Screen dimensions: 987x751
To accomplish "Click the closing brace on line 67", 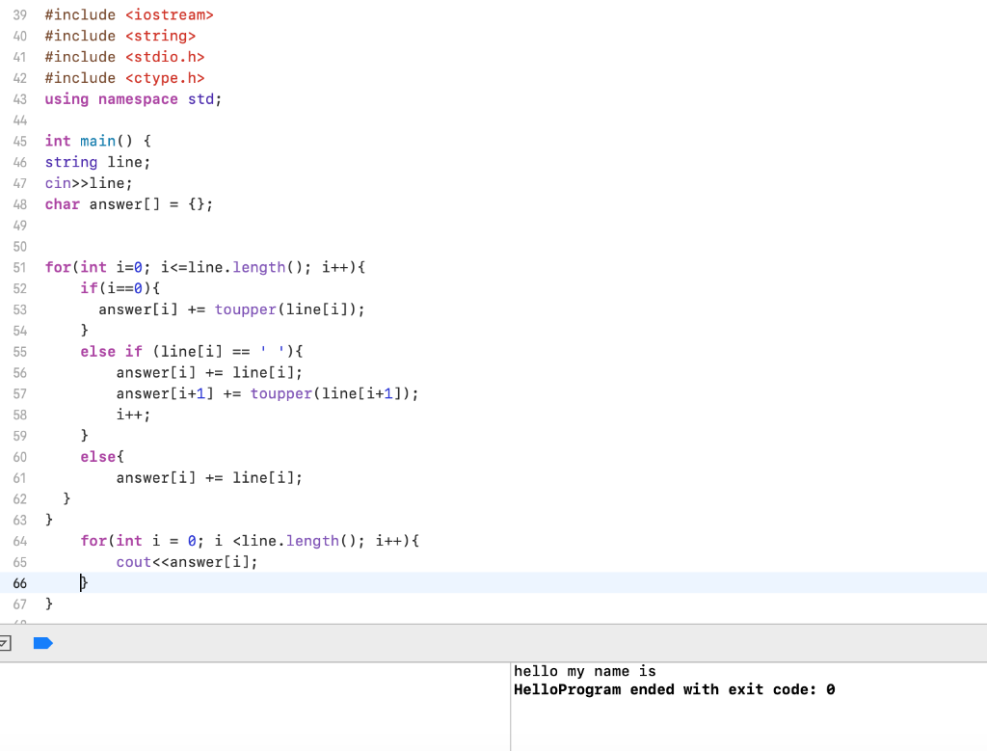I will click(x=49, y=603).
